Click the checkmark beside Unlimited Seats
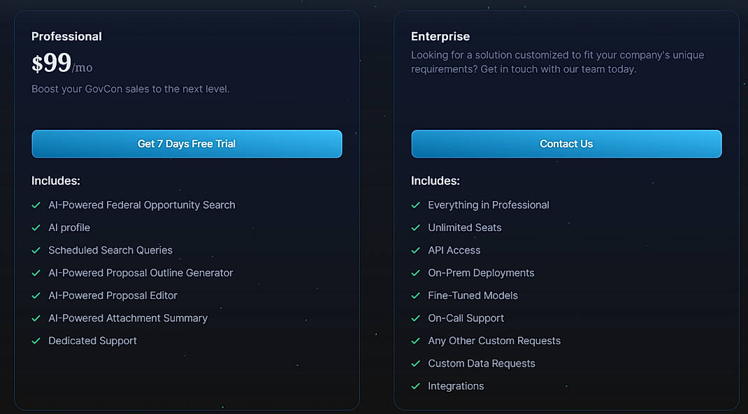Image resolution: width=748 pixels, height=414 pixels. (415, 228)
